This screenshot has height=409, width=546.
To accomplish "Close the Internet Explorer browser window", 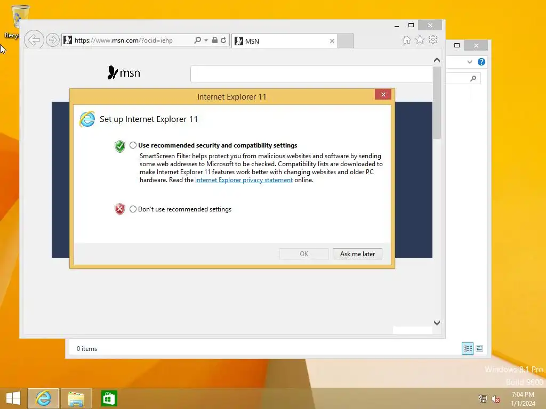I will tap(430, 26).
